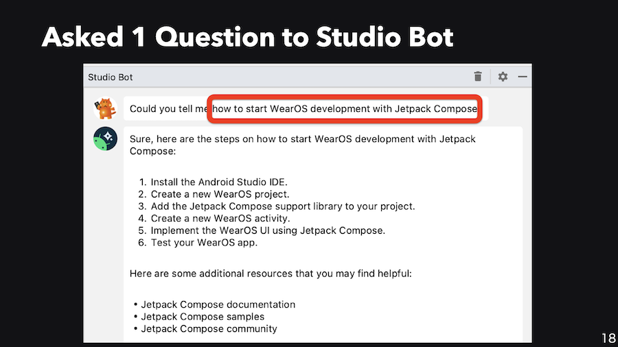Click slide title 'Asked 1 Question to Studio Bot'

point(247,38)
